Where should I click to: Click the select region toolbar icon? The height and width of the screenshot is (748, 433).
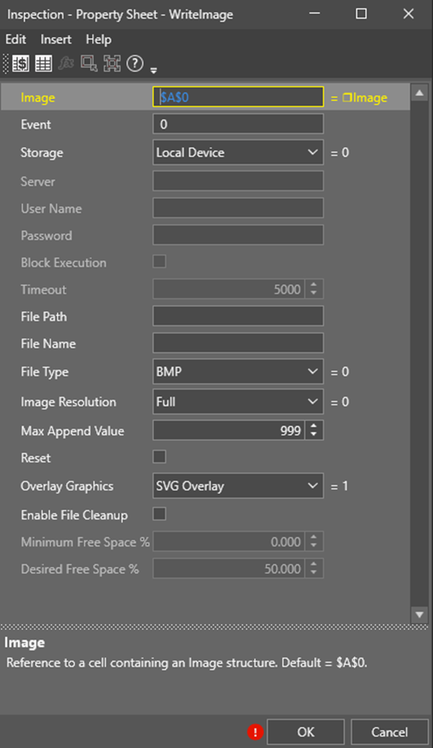tap(88, 64)
